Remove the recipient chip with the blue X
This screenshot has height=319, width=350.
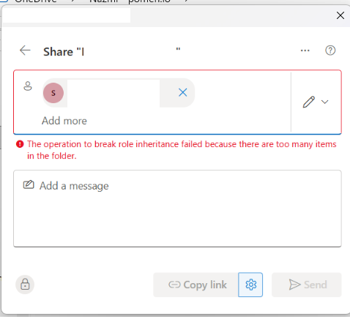coord(183,93)
